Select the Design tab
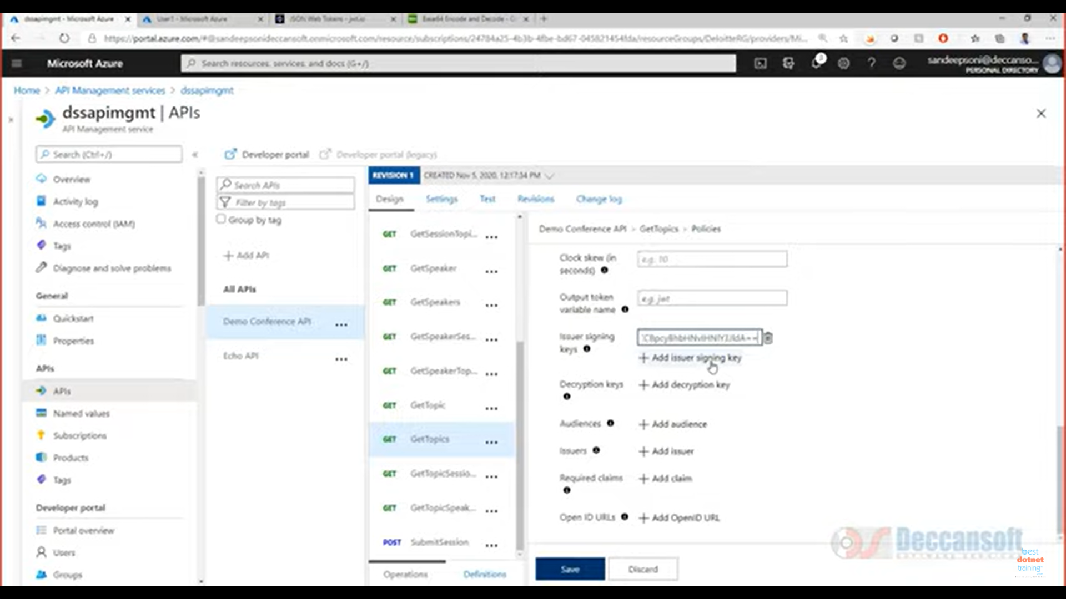The width and height of the screenshot is (1066, 599). (390, 199)
